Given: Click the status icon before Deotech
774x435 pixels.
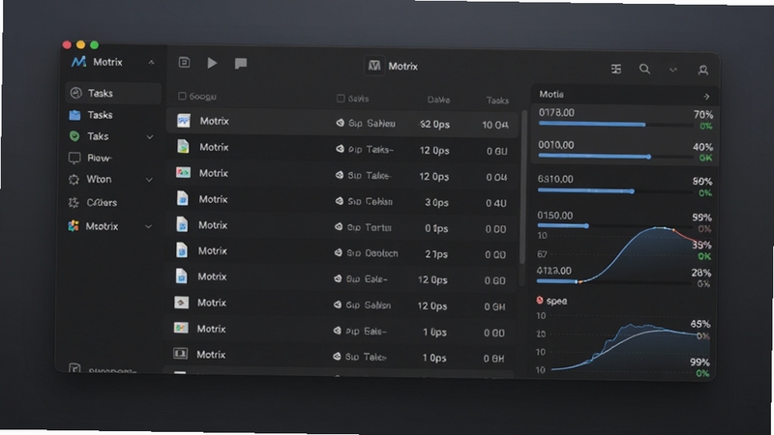Looking at the screenshot, I should pyautogui.click(x=338, y=252).
